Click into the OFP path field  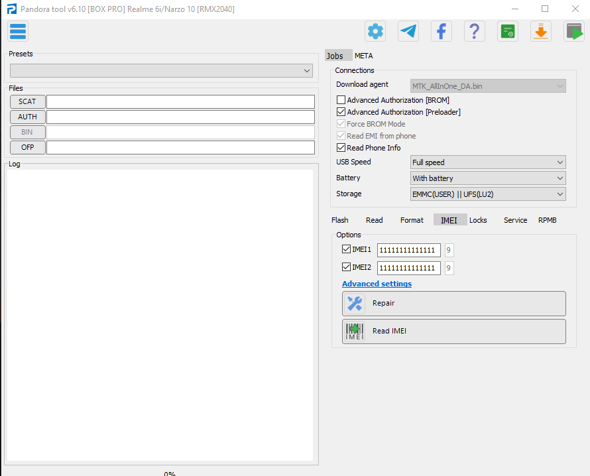180,147
